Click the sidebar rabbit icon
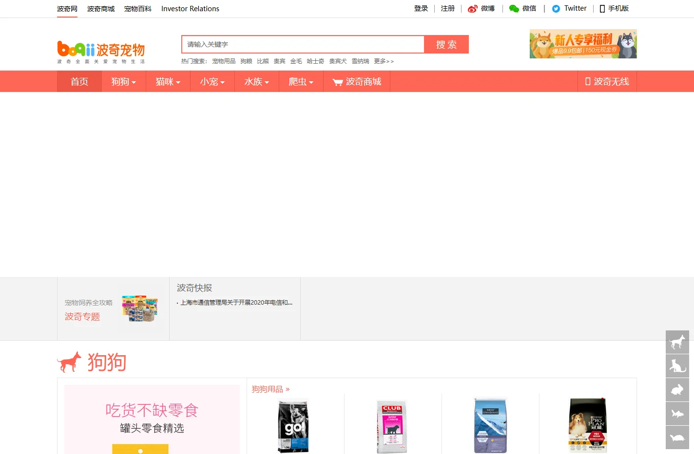The width and height of the screenshot is (694, 454). pos(677,390)
